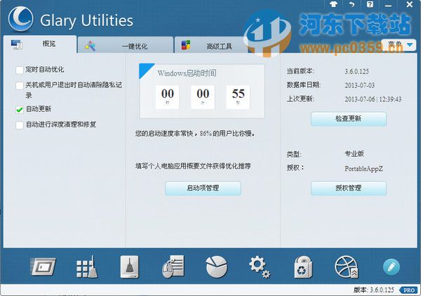Screen dimensions: 421x296
Task: Click the license name PortableAppZ
Action: point(363,169)
